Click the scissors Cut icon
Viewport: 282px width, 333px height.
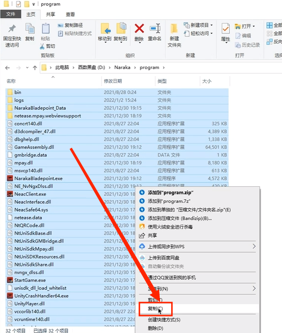pyautogui.click(x=42, y=46)
